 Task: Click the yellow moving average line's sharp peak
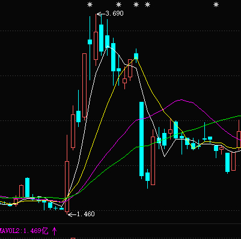pos(136,58)
